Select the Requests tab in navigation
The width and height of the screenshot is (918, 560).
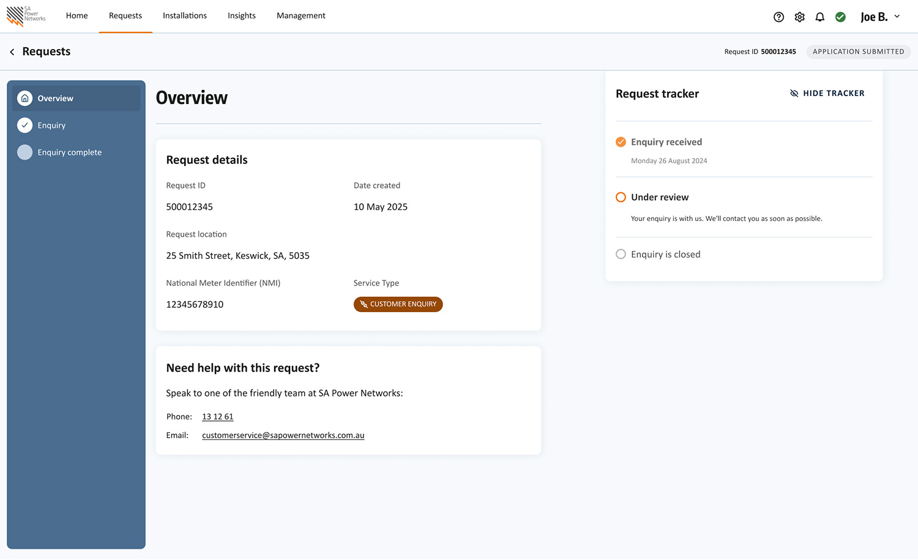[125, 16]
